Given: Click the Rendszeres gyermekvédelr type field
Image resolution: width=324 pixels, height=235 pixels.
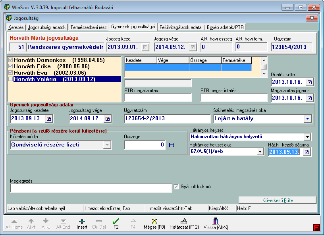Looking at the screenshot, I should coord(65,47).
